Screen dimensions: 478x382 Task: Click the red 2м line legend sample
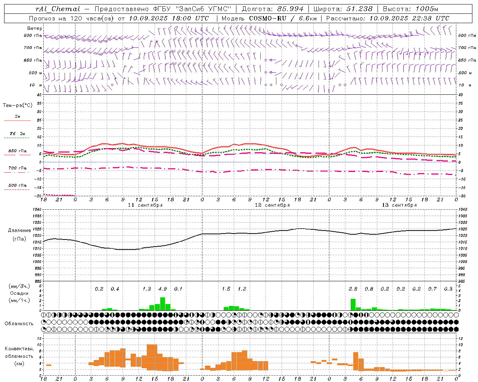point(17,121)
